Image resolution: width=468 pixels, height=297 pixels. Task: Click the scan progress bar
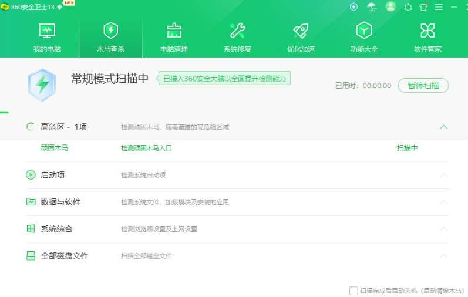tap(4, 112)
